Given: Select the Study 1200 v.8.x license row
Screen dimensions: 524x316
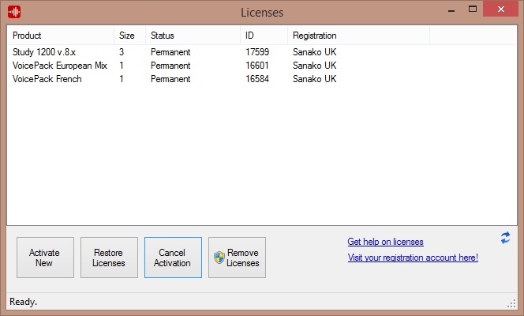Looking at the screenshot, I should [x=262, y=52].
